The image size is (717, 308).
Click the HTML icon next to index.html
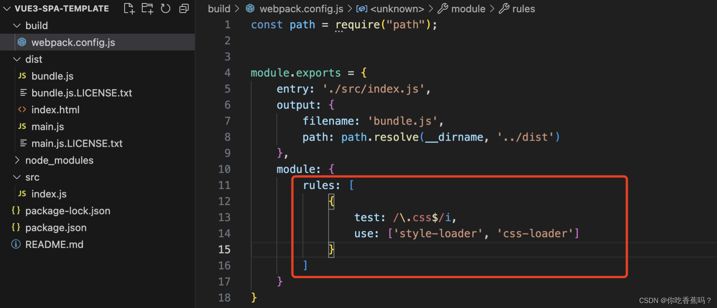[x=22, y=109]
